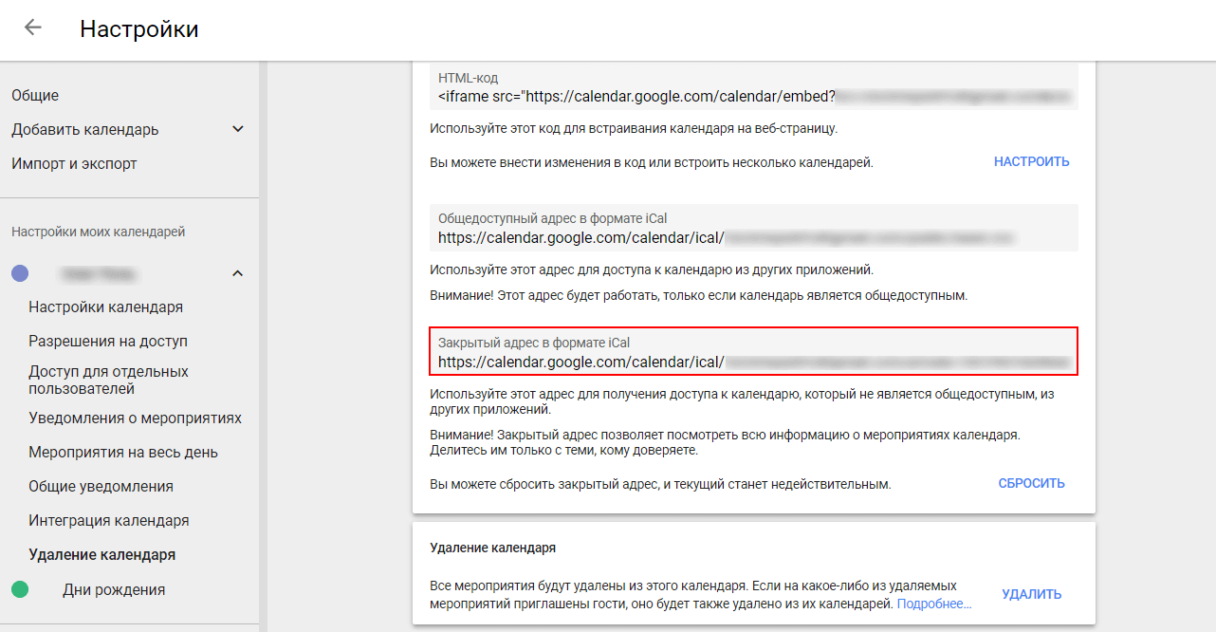Open Мероприятия на весь день
1216x632 pixels.
tap(123, 452)
